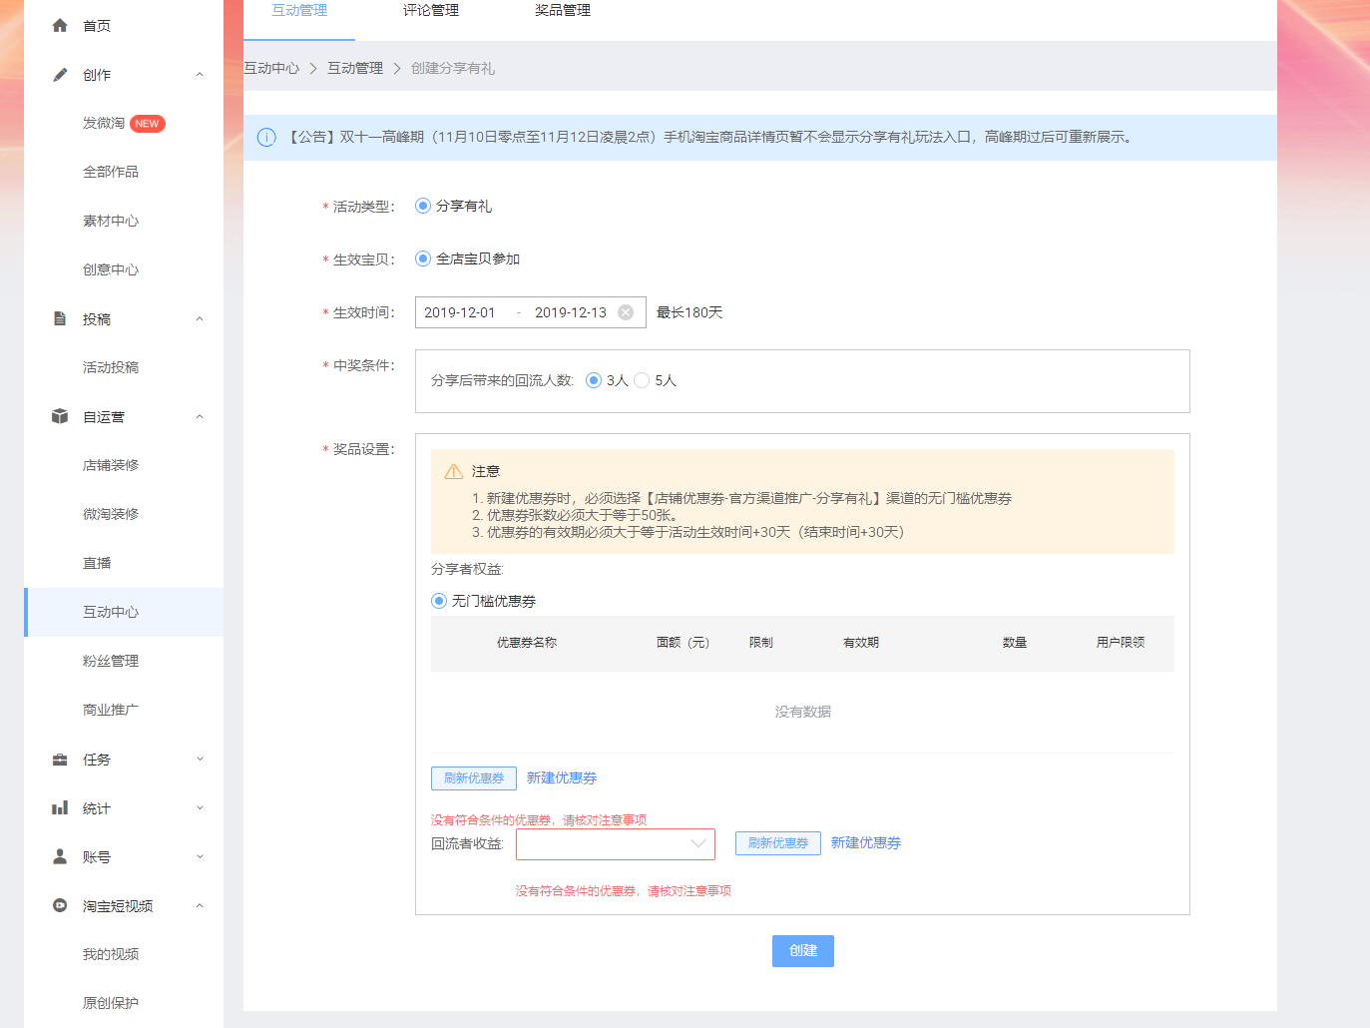Click the 创建 submit button
This screenshot has width=1370, height=1028.
(x=803, y=951)
